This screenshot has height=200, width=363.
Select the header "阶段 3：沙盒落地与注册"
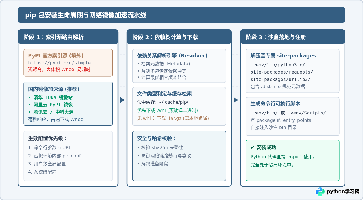[276, 37]
